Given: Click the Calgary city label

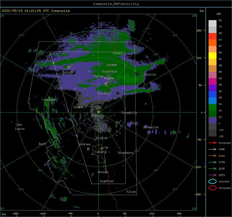Looking at the screenshot, I should pyautogui.click(x=101, y=152).
